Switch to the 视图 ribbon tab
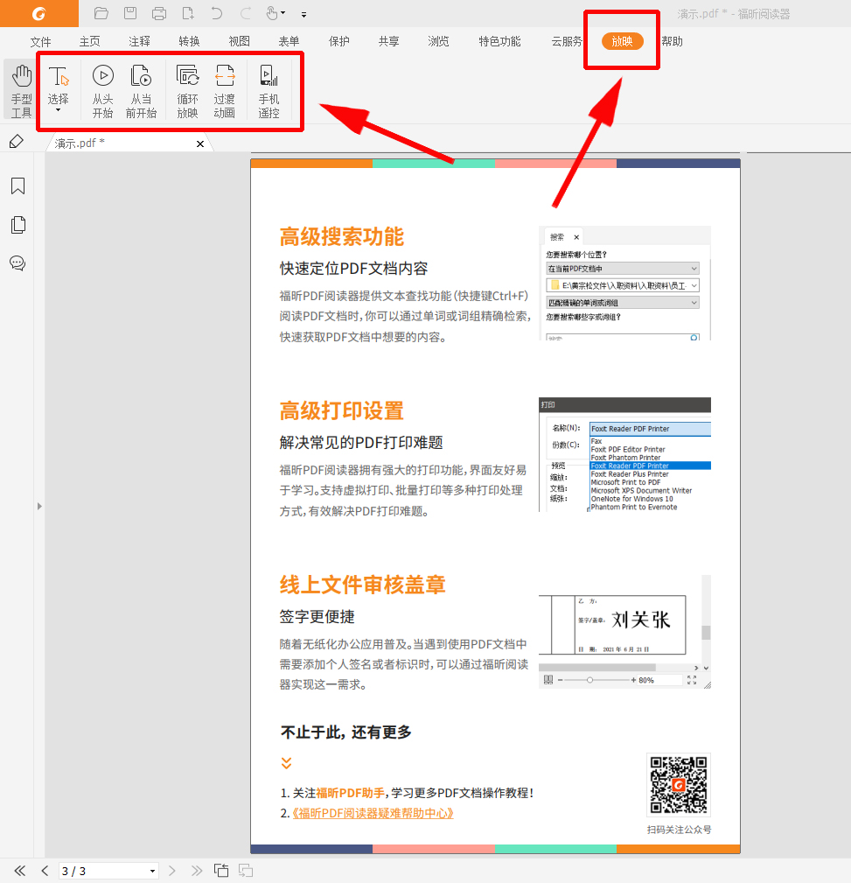 [239, 41]
